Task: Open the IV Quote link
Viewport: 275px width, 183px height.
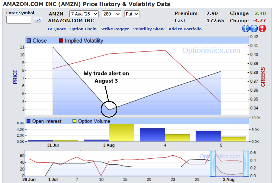Action: coord(57,29)
